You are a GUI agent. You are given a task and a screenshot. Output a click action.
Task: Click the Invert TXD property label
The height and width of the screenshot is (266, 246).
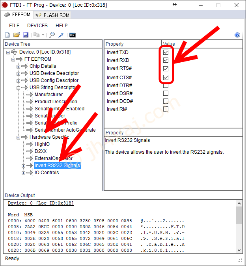click(x=117, y=52)
